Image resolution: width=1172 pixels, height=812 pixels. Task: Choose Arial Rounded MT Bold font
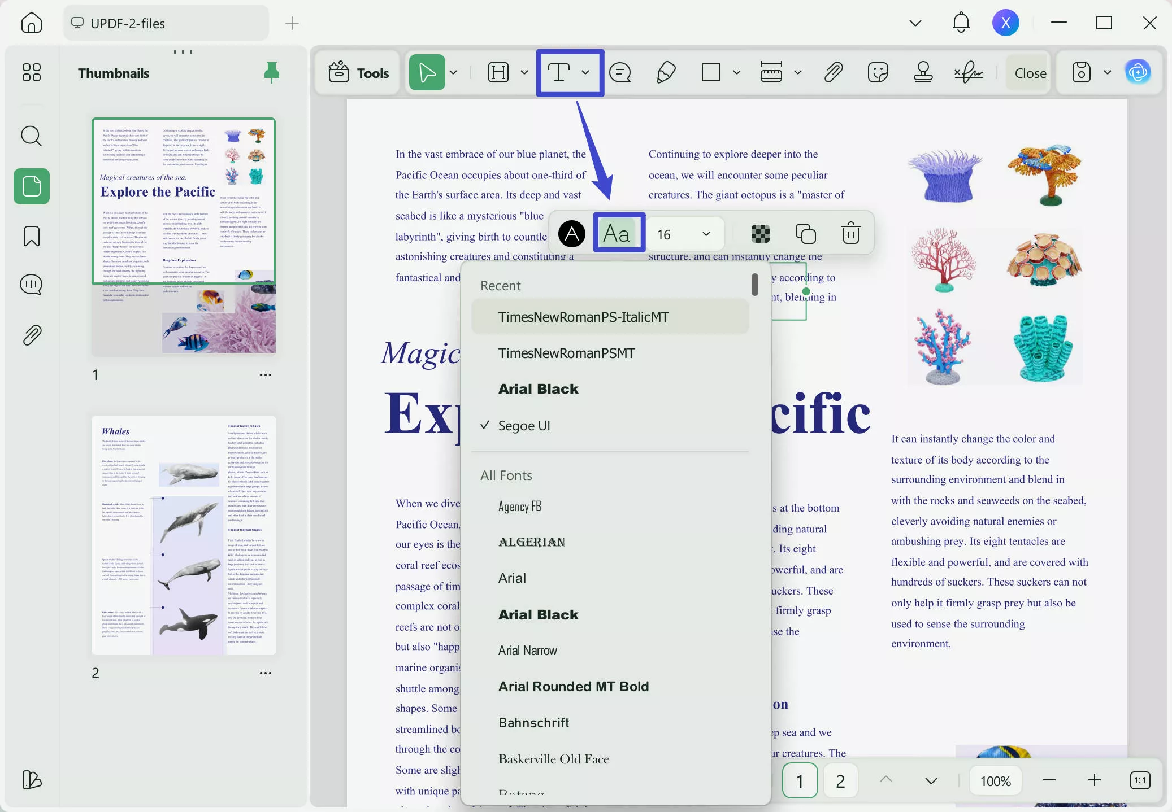(x=573, y=687)
